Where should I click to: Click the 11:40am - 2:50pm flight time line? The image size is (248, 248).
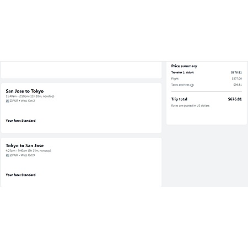point(30,96)
